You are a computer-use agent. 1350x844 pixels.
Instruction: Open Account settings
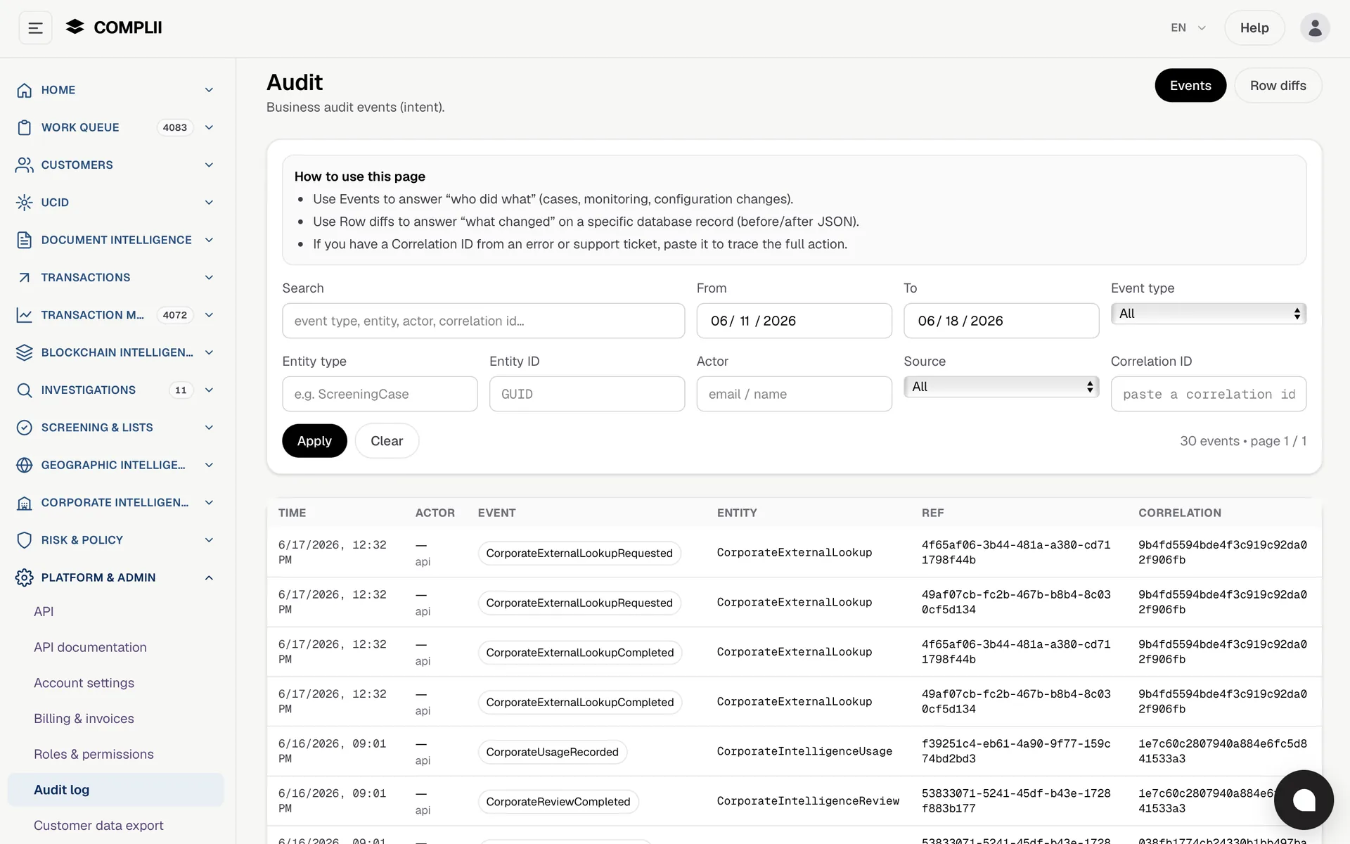tap(84, 683)
